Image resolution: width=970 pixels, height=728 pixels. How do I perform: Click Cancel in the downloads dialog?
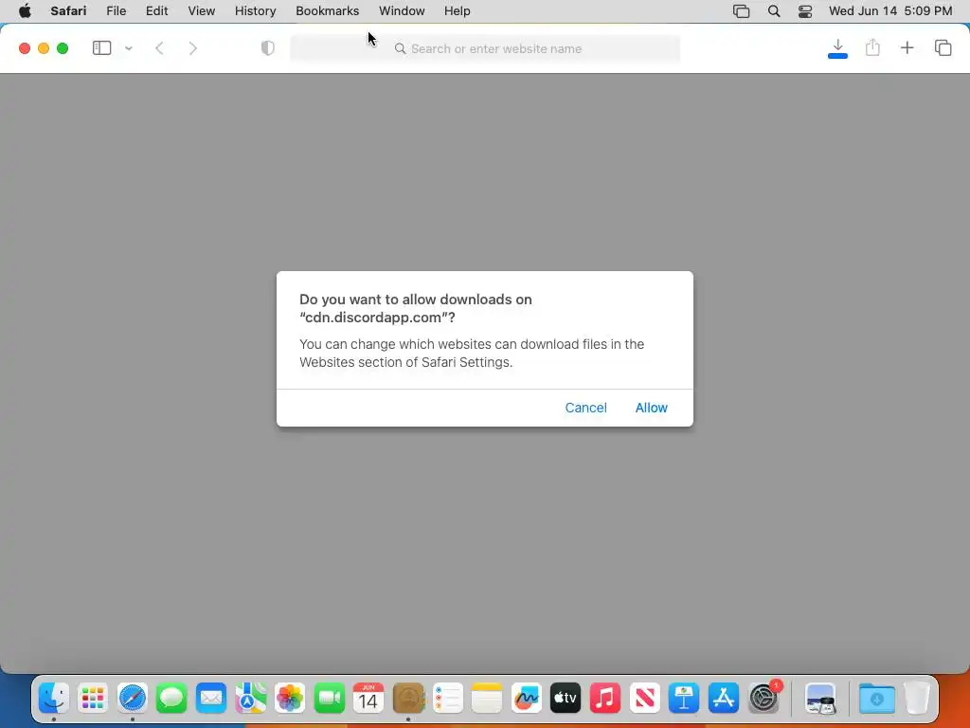[x=585, y=408]
